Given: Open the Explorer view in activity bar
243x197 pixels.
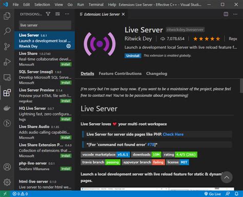Looking at the screenshot, I should coord(7,16).
